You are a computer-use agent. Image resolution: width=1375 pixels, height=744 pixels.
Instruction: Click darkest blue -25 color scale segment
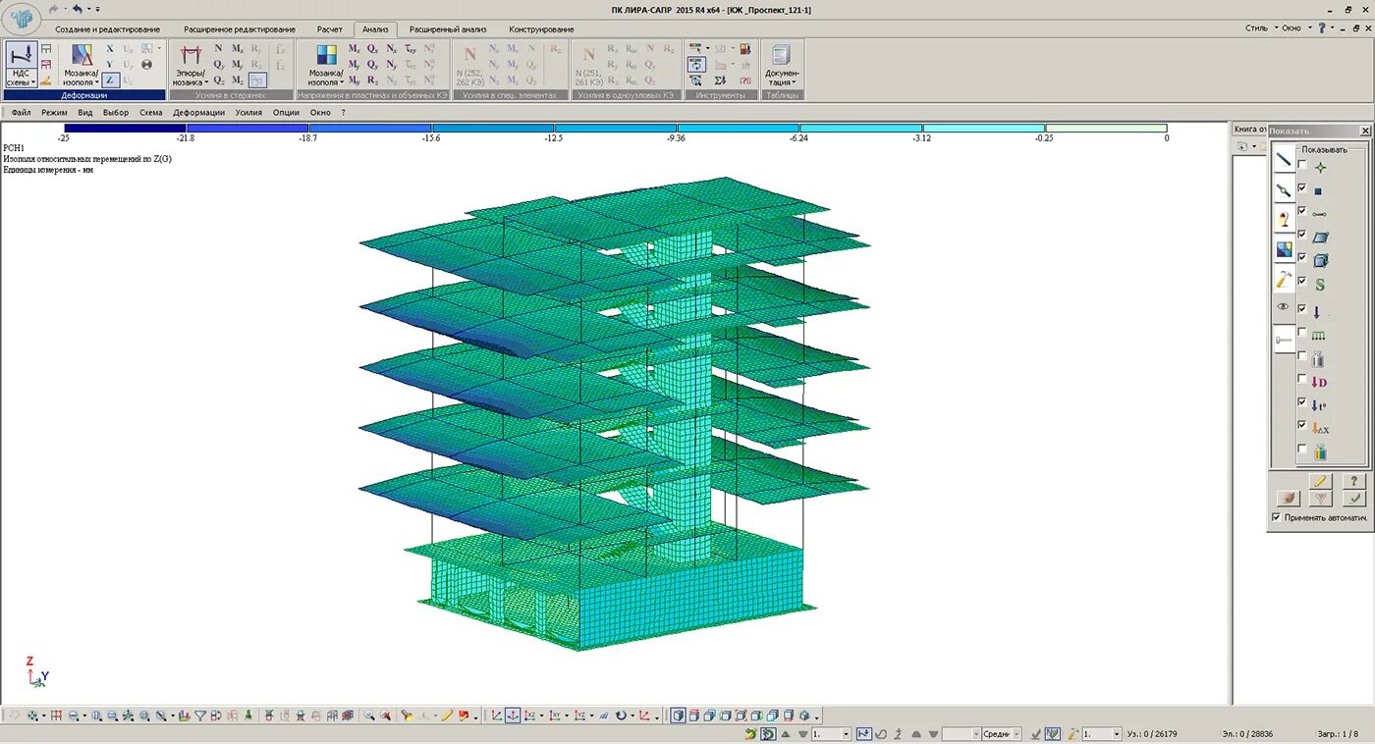click(x=125, y=128)
